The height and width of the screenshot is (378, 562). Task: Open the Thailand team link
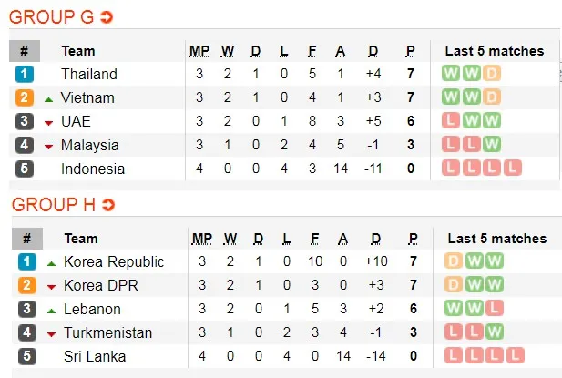89,74
